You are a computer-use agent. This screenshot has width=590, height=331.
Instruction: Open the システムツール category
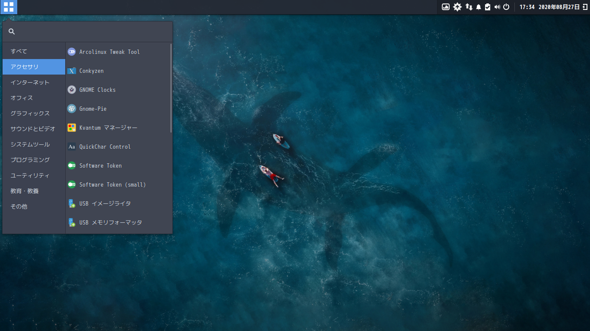point(34,144)
